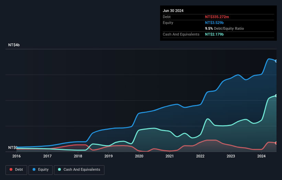Click the NT$0 y-axis label
This screenshot has height=180, width=282.
click(x=13, y=147)
